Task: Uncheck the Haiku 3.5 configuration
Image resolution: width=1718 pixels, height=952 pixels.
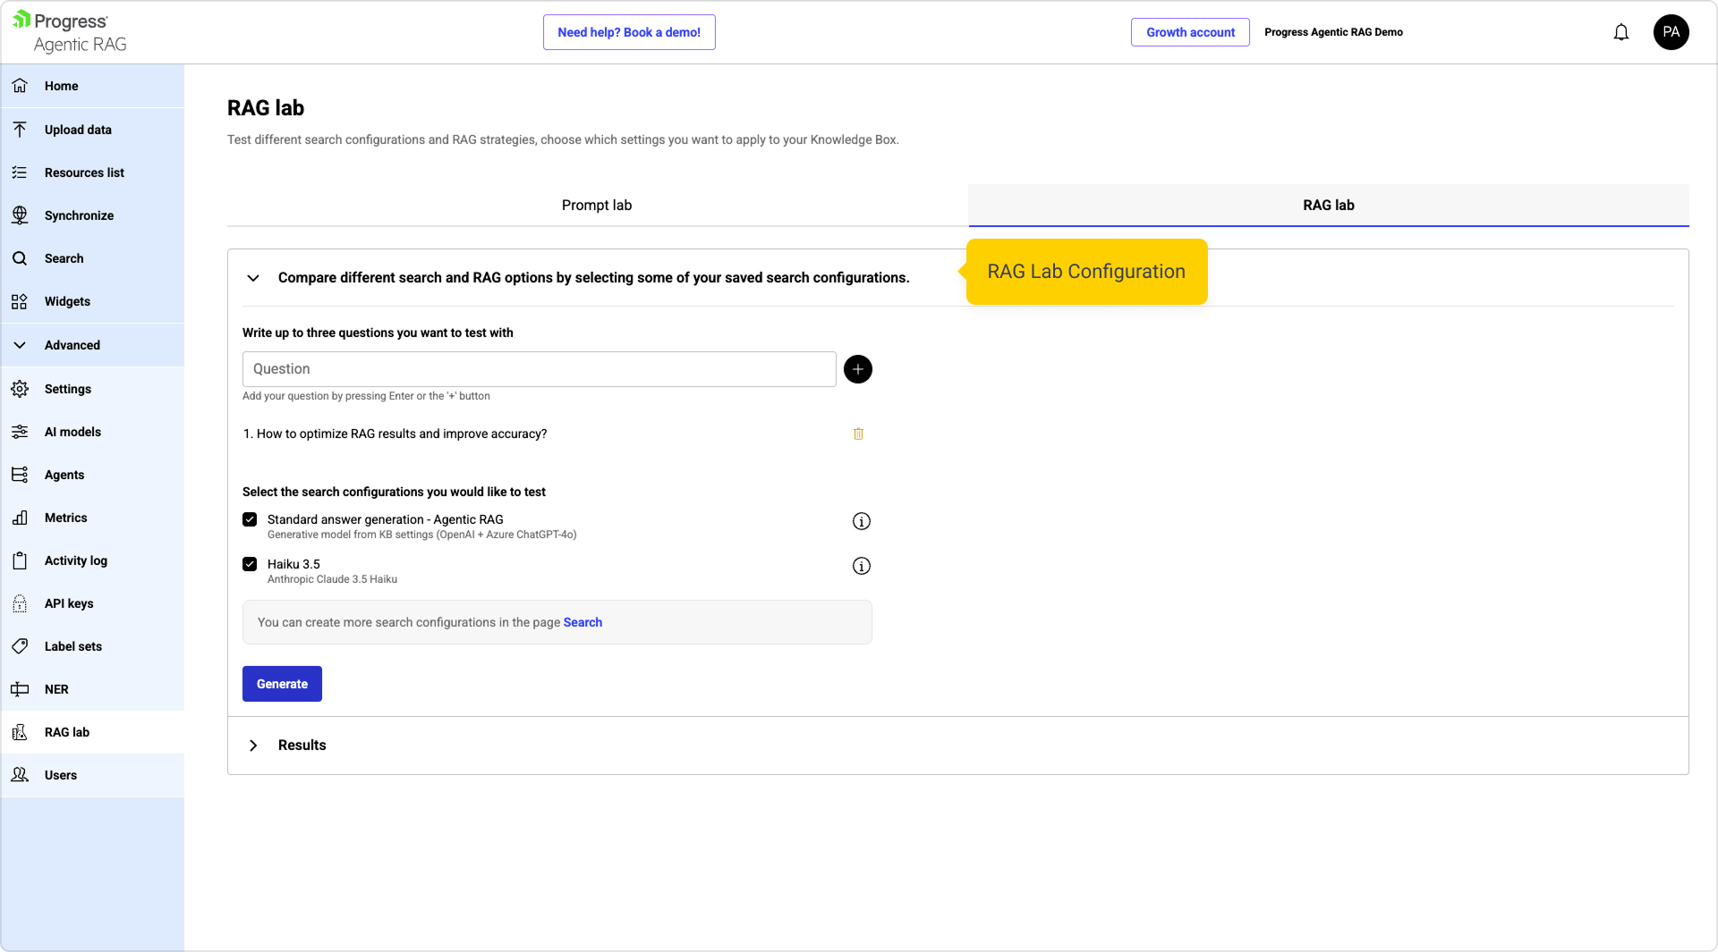Action: pos(250,564)
